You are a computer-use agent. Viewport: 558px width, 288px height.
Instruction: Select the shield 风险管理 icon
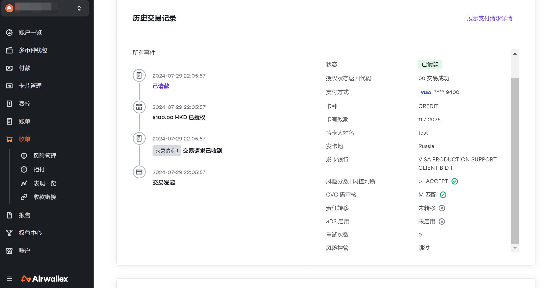click(x=24, y=156)
